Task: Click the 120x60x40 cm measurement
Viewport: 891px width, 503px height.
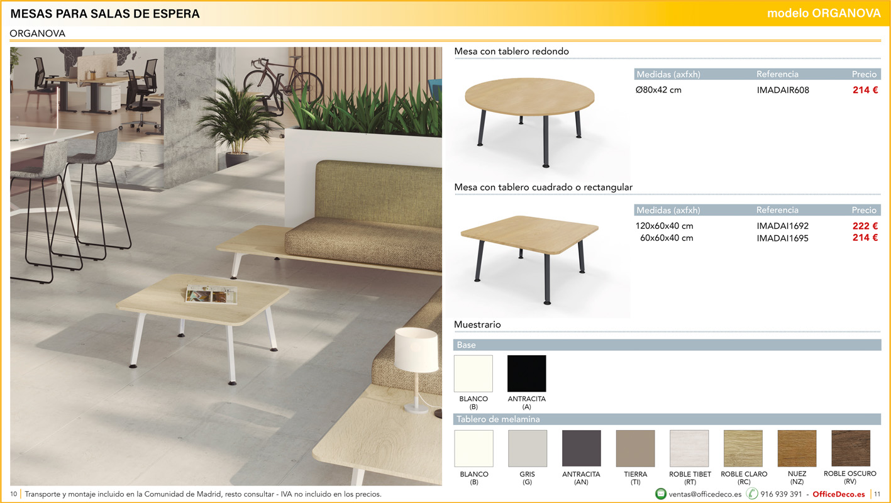Action: pos(665,226)
